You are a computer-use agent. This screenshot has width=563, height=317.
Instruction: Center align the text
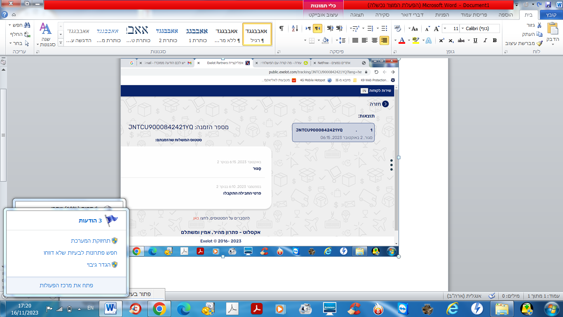pos(375,40)
